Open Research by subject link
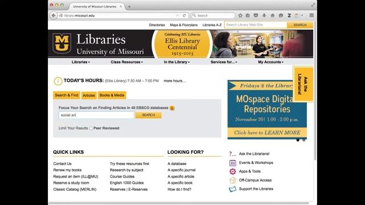The image size is (365, 205). 127,170
